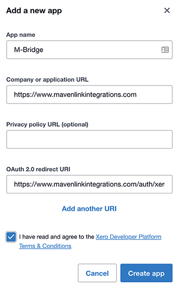179x288 pixels.
Task: Close the Add a new app dialog
Action: [x=167, y=10]
